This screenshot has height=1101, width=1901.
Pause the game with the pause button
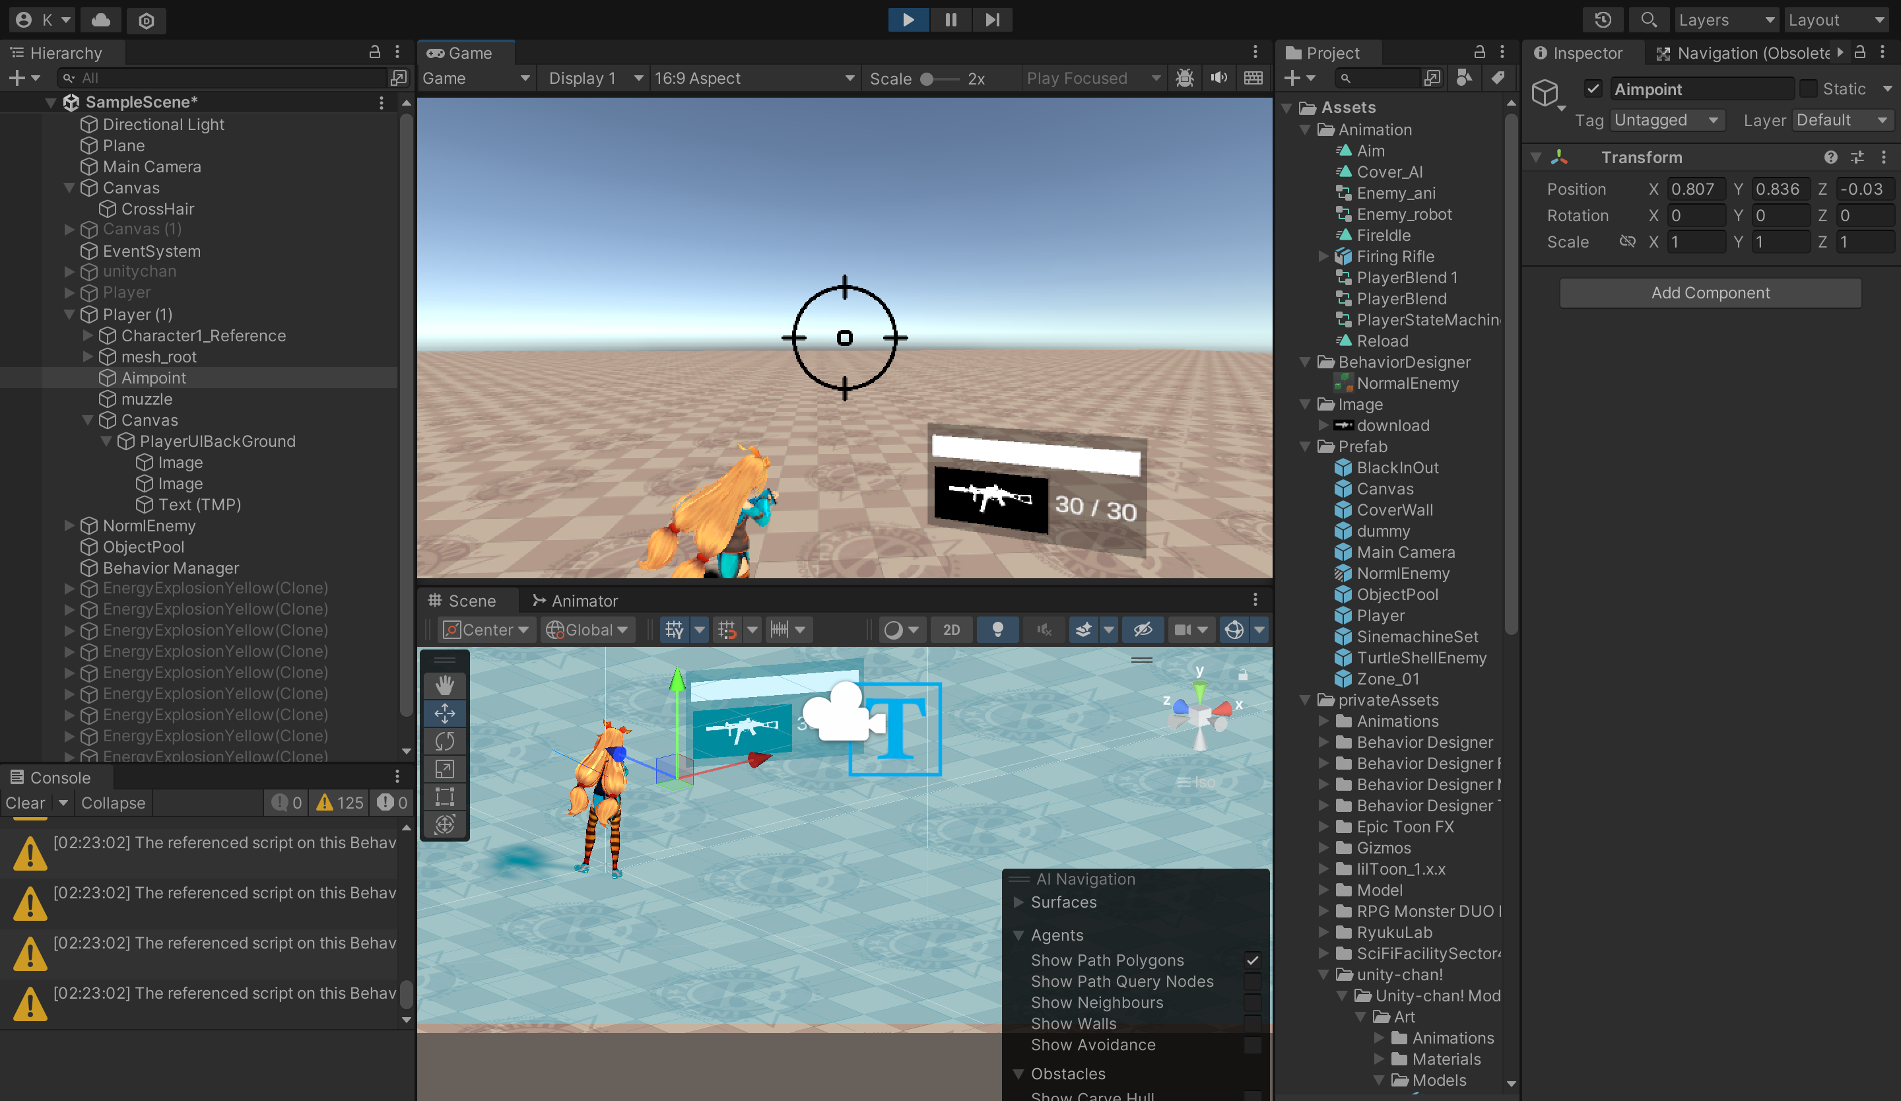[x=951, y=20]
